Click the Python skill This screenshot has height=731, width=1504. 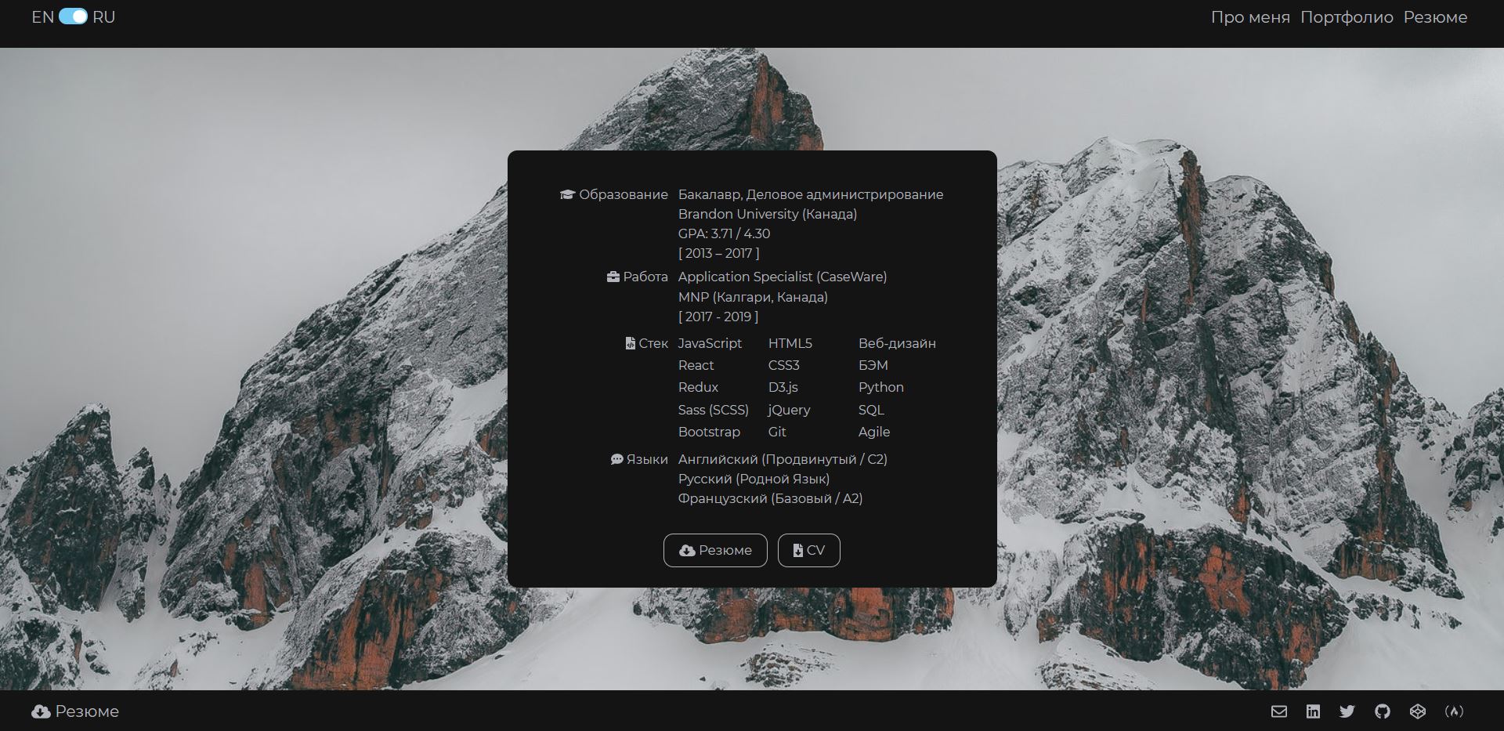click(x=881, y=387)
